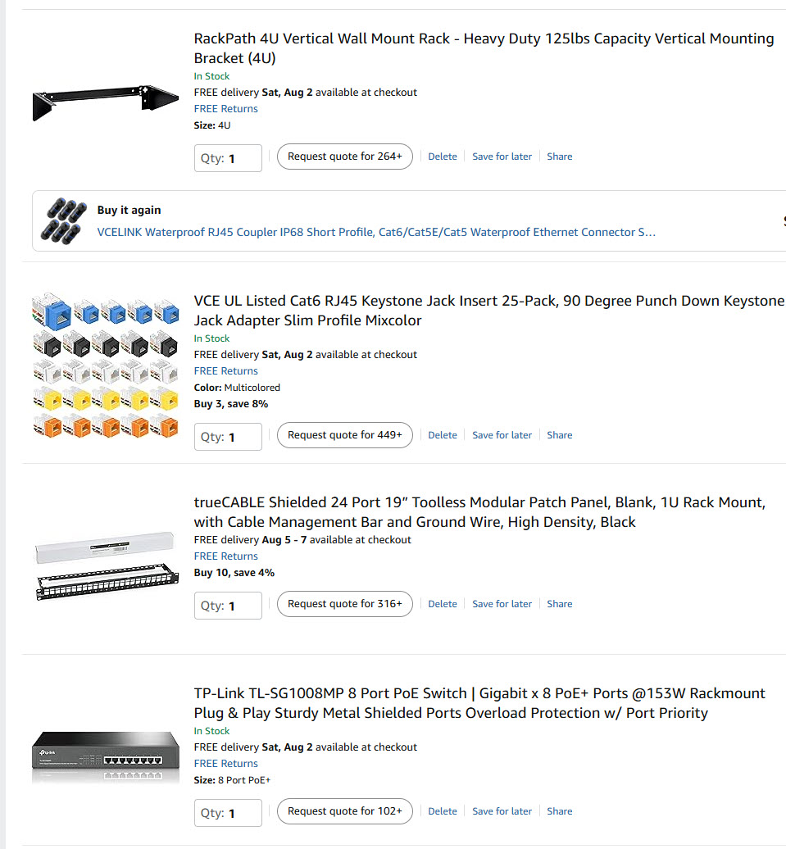Viewport: 786px width, 849px height.
Task: Change quantity for trueCABLE patch panel
Action: point(228,606)
